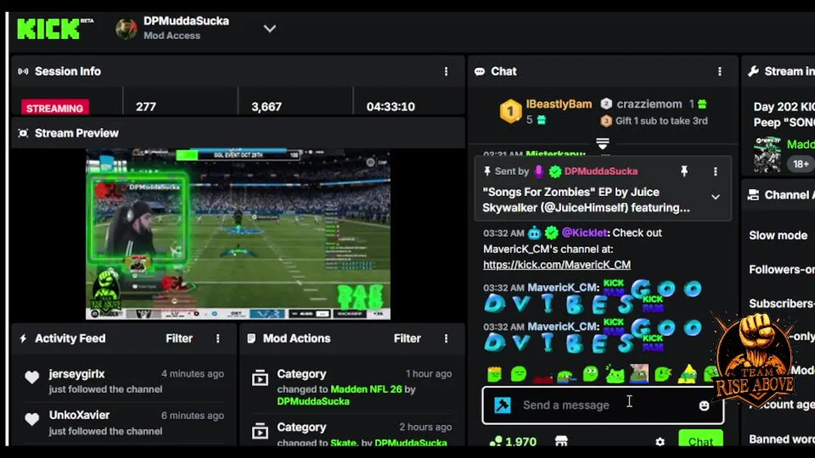Open chat settings gear

[660, 441]
